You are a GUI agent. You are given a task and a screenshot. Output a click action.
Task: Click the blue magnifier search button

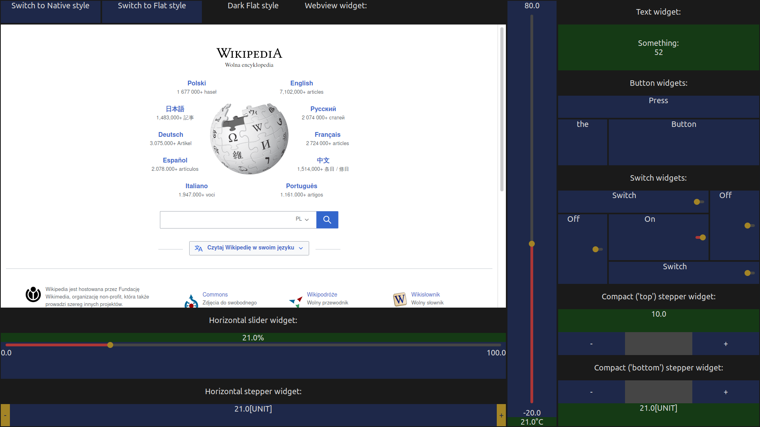coord(327,220)
